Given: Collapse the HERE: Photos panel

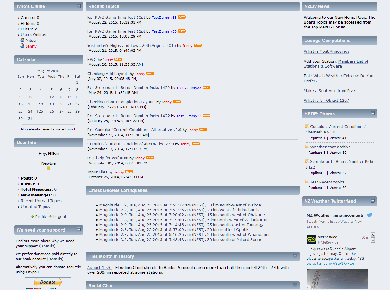Looking at the screenshot, I should pyautogui.click(x=372, y=113).
